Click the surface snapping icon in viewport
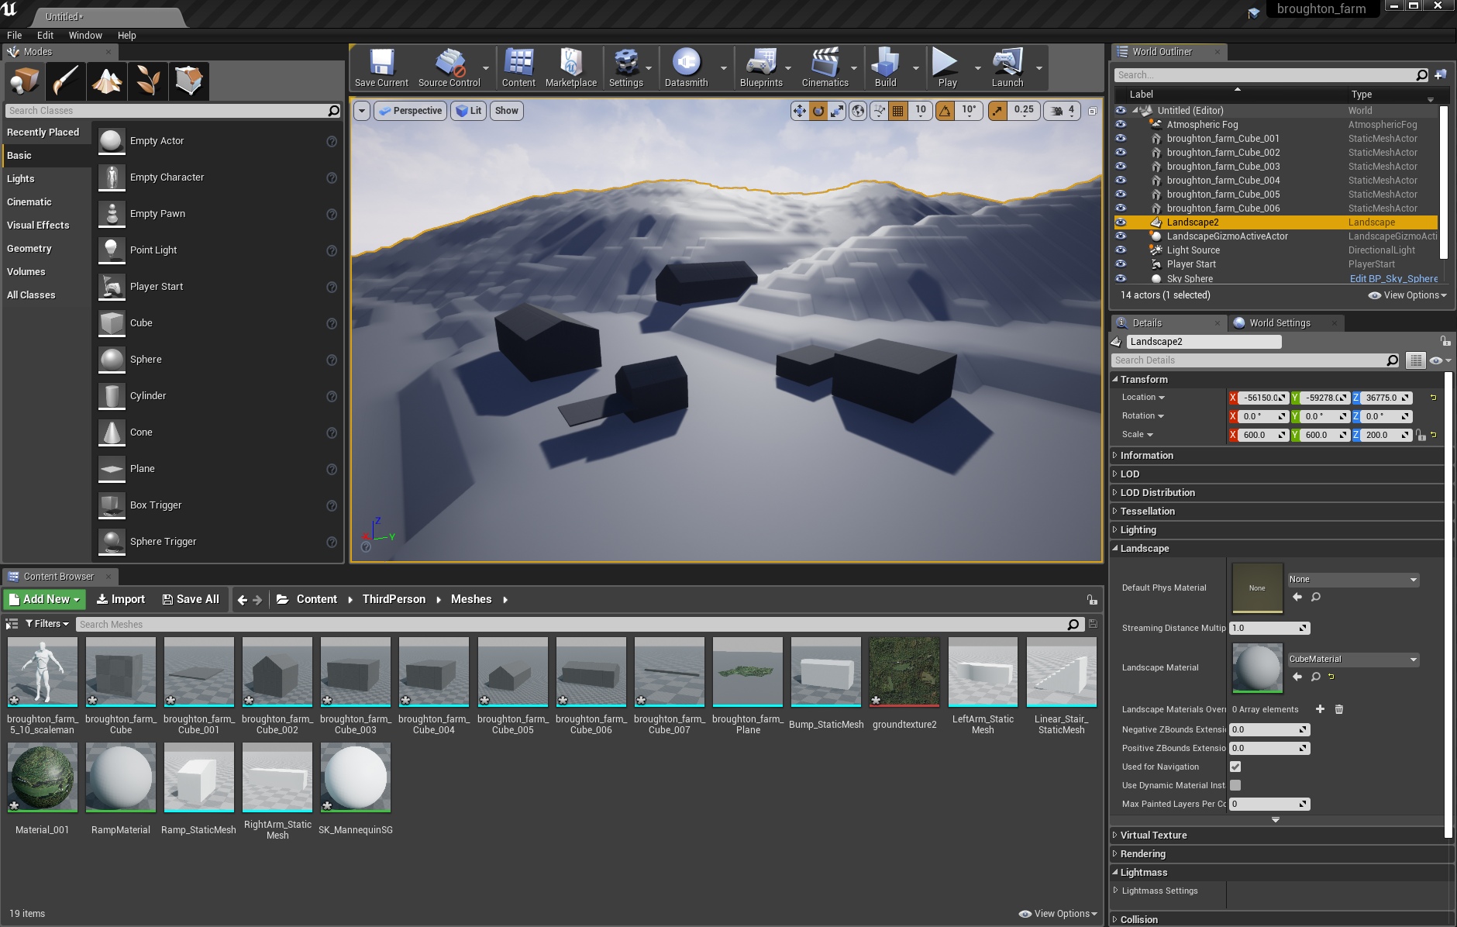Image resolution: width=1457 pixels, height=927 pixels. click(x=879, y=111)
